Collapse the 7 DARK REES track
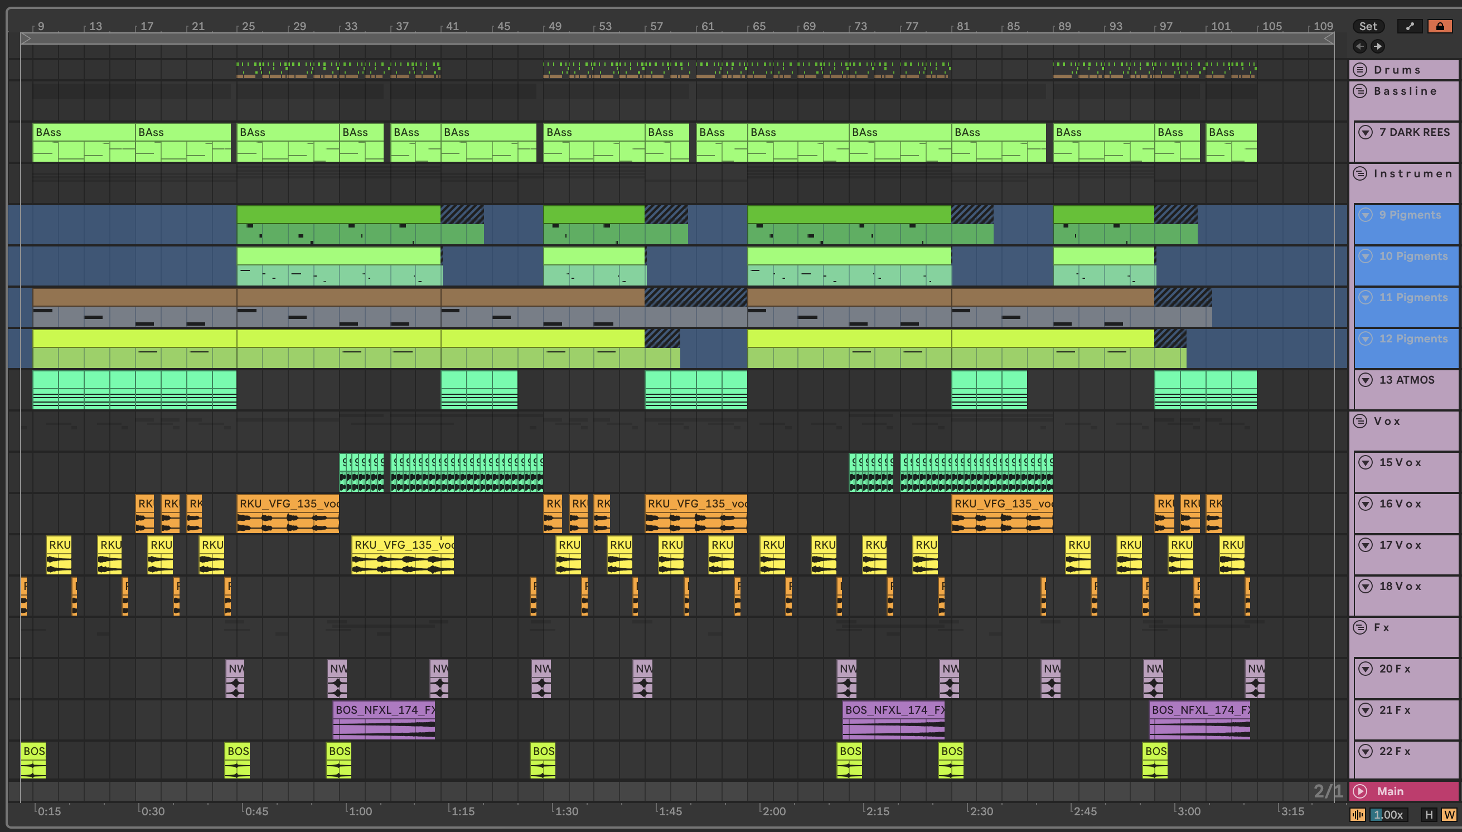 click(1366, 132)
